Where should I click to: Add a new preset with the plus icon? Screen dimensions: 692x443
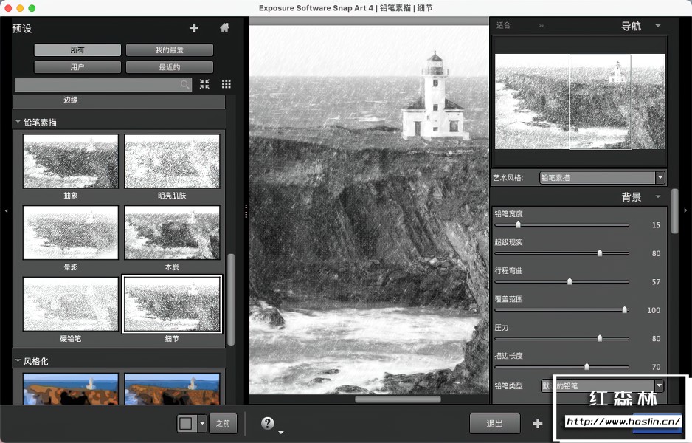coord(193,28)
